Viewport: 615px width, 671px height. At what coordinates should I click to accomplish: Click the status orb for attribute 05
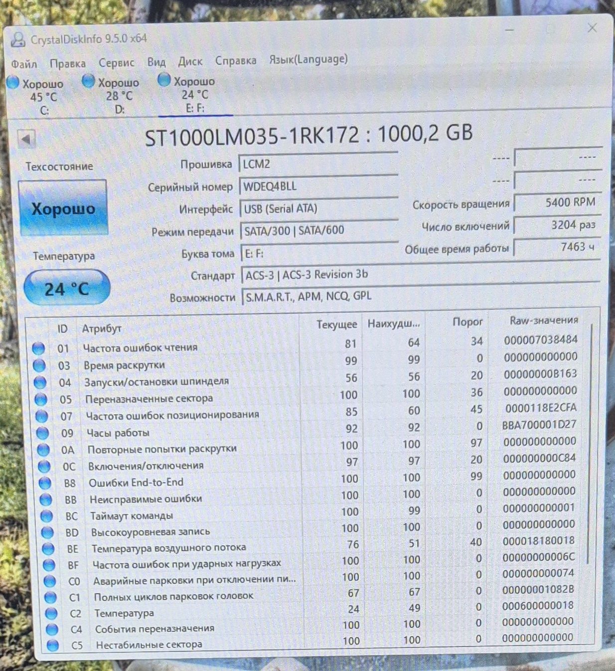(x=41, y=399)
